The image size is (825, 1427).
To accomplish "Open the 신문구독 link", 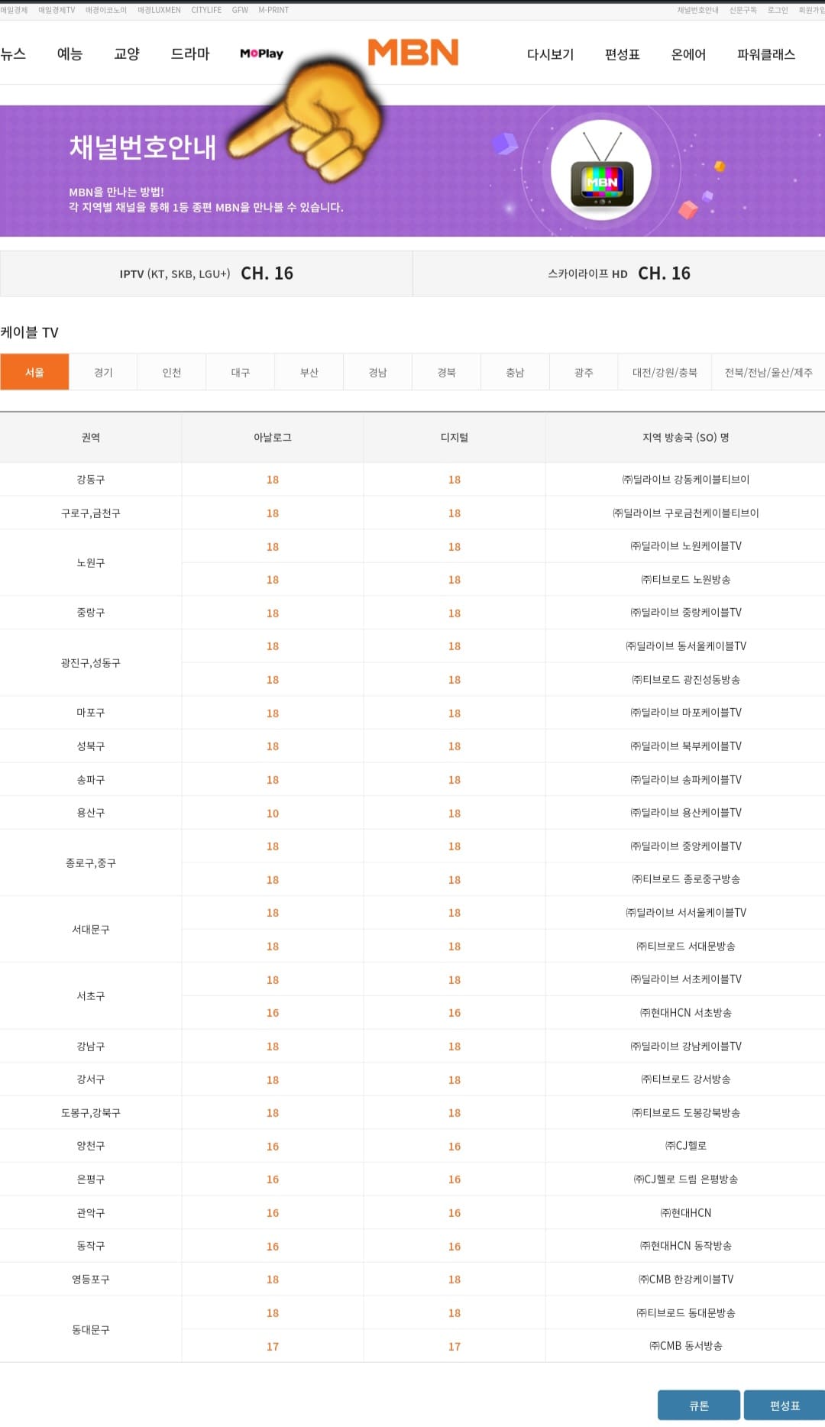I will [x=742, y=10].
